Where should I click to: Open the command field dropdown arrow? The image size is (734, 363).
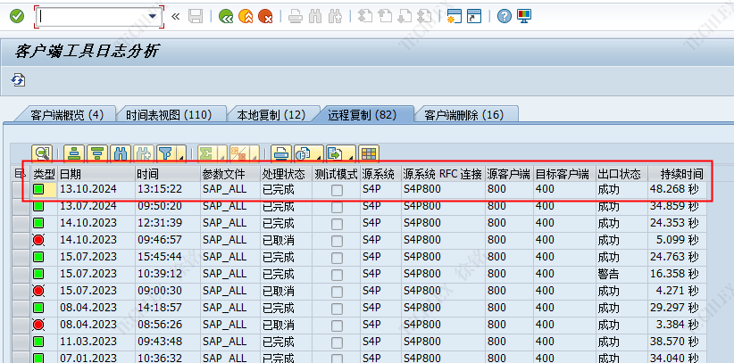tap(154, 16)
